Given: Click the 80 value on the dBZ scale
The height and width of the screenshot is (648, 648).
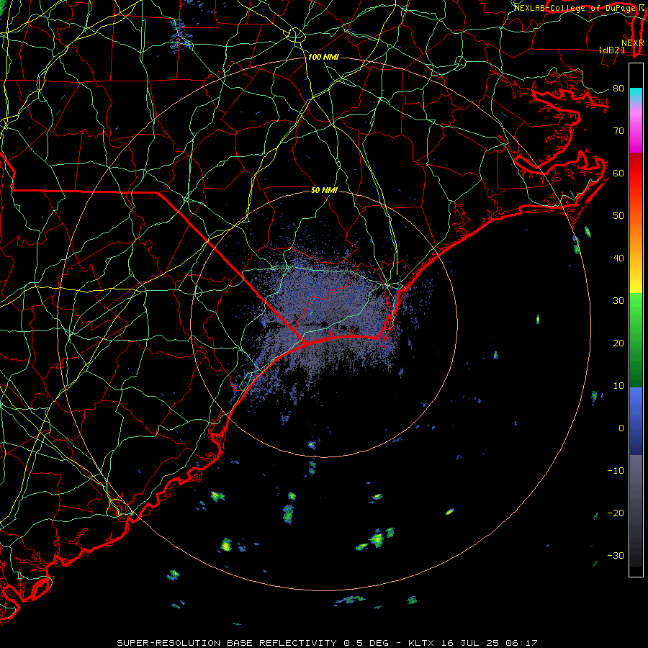Looking at the screenshot, I should [618, 88].
